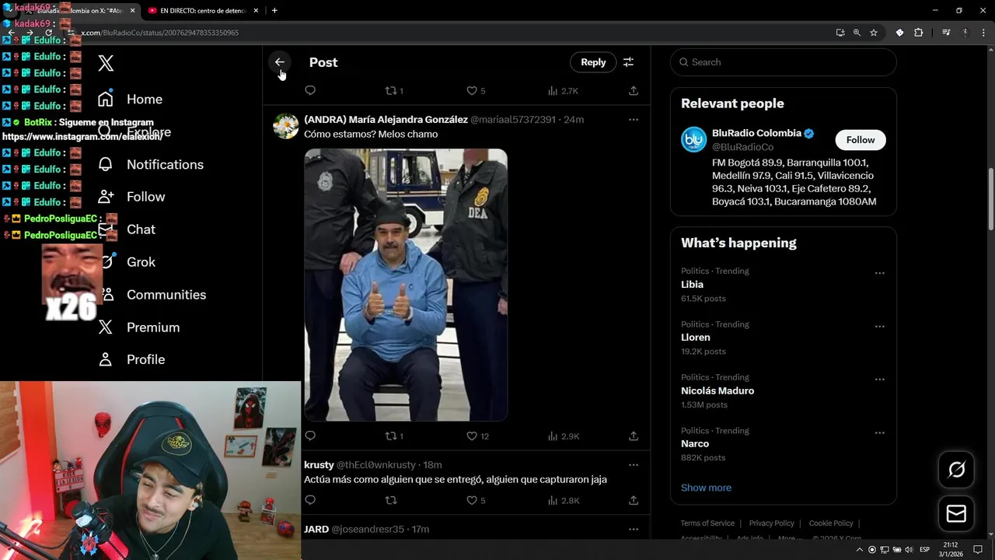Screen dimensions: 995x560
Task: Open the Maduro thumbs-up photo
Action: (x=406, y=285)
